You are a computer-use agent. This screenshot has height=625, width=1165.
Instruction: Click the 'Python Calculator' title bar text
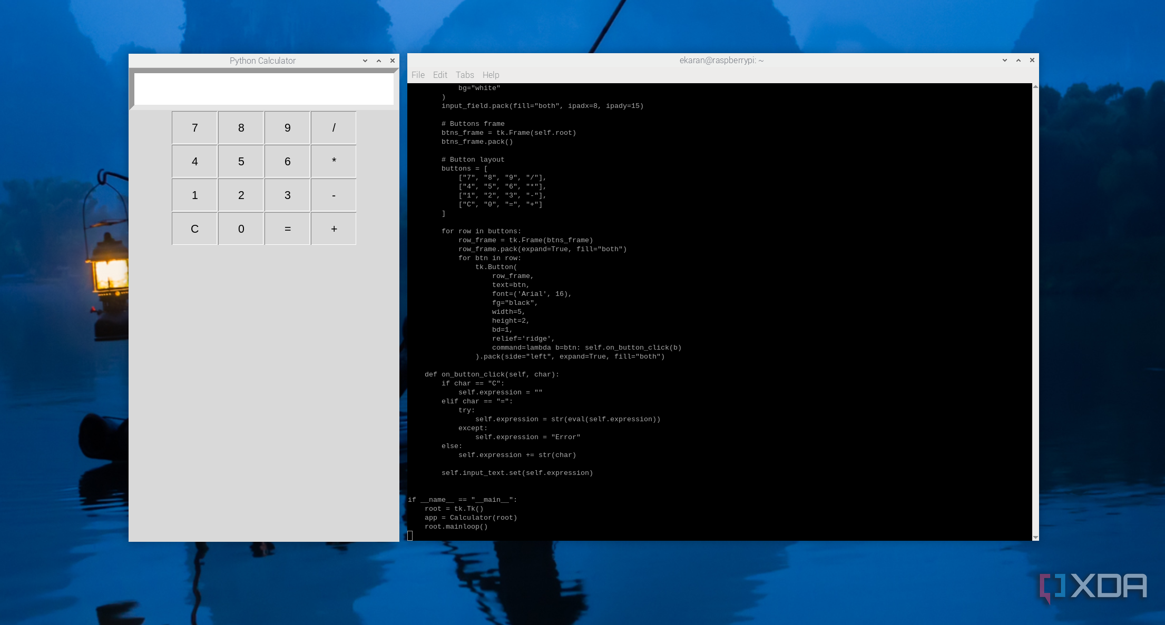point(262,61)
